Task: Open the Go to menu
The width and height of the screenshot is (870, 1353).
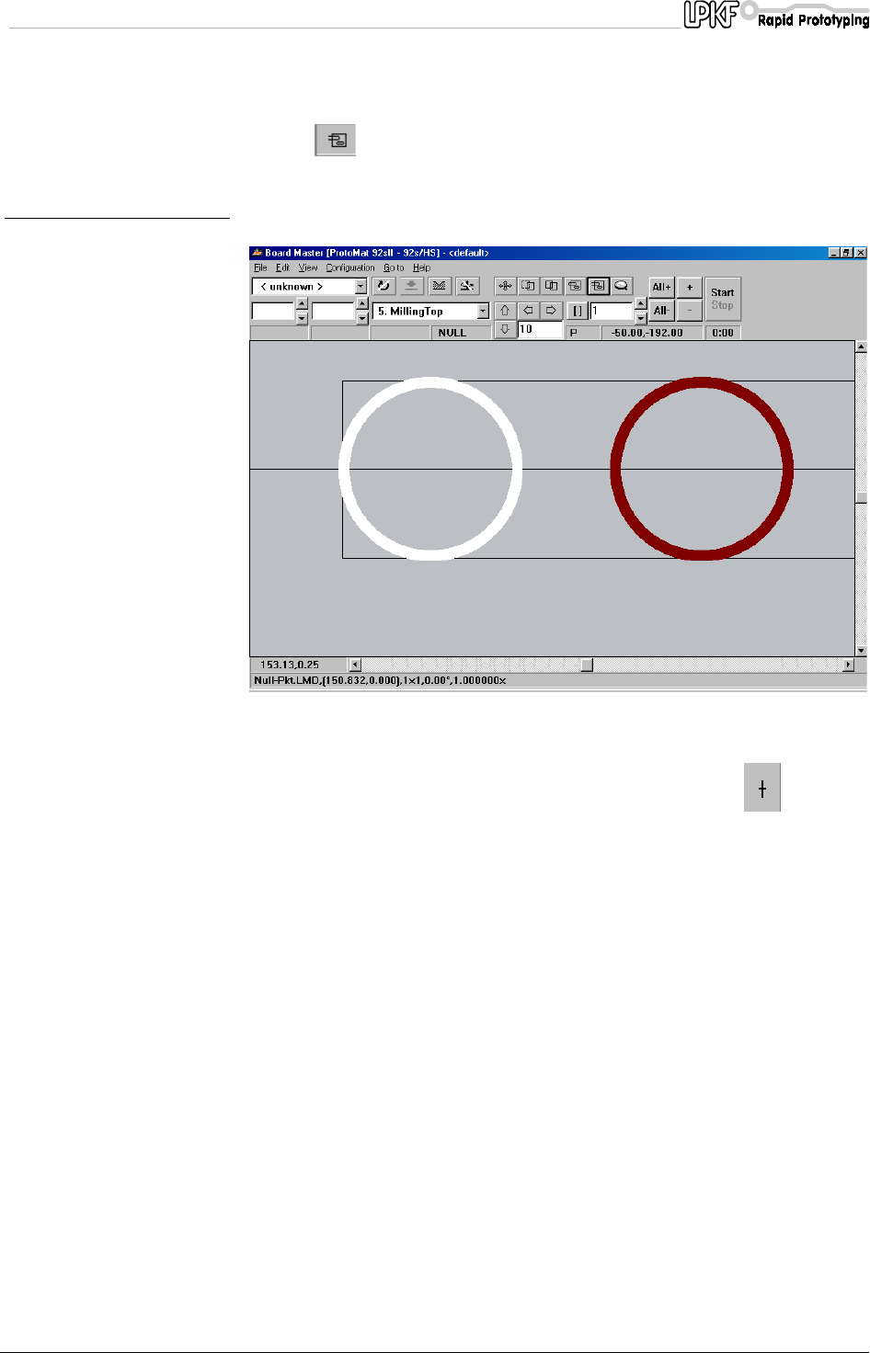Action: (x=394, y=267)
